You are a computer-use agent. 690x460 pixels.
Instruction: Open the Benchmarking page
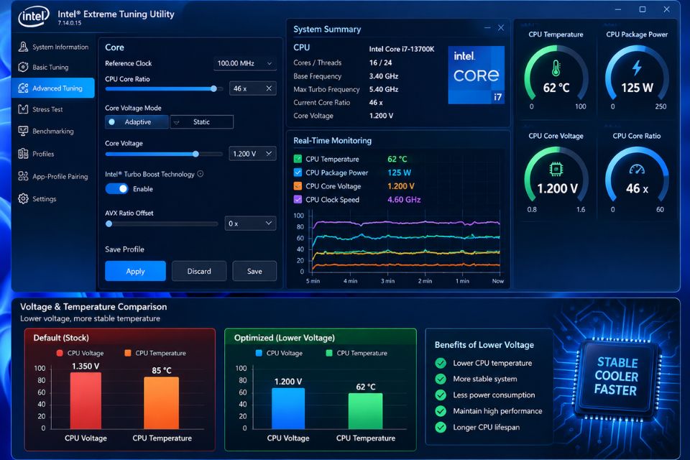point(53,131)
